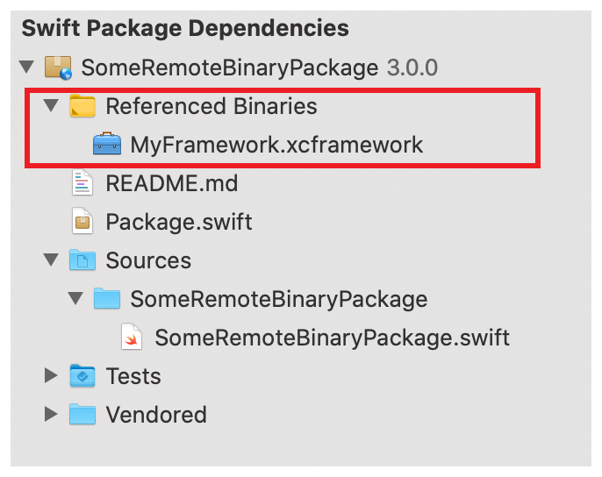Click the README.md document icon
Screen dimensions: 602x477
(x=82, y=183)
